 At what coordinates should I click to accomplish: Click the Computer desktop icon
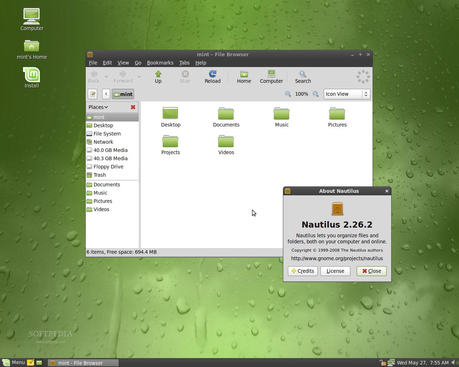pyautogui.click(x=32, y=19)
